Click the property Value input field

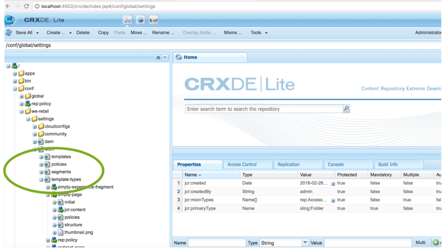(368, 243)
